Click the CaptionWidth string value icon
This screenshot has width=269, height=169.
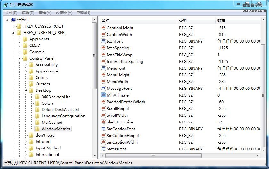pyautogui.click(x=103, y=34)
